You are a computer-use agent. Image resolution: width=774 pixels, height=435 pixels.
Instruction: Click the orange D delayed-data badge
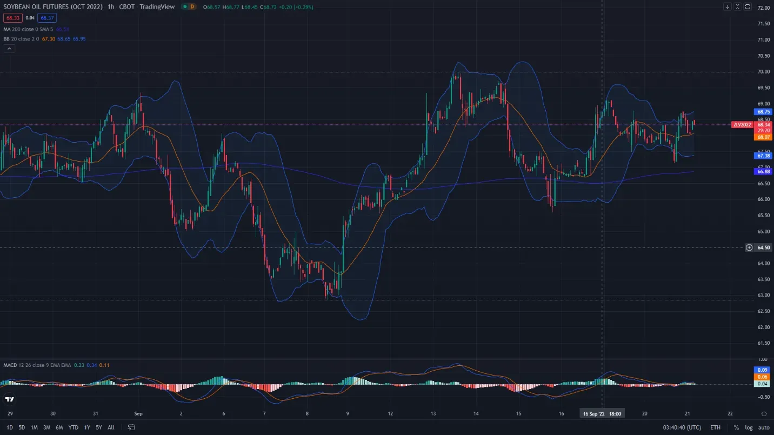click(x=192, y=7)
